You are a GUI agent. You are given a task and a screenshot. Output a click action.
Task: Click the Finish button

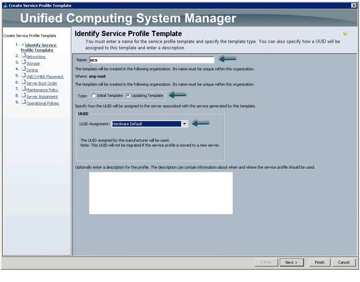pos(320,262)
